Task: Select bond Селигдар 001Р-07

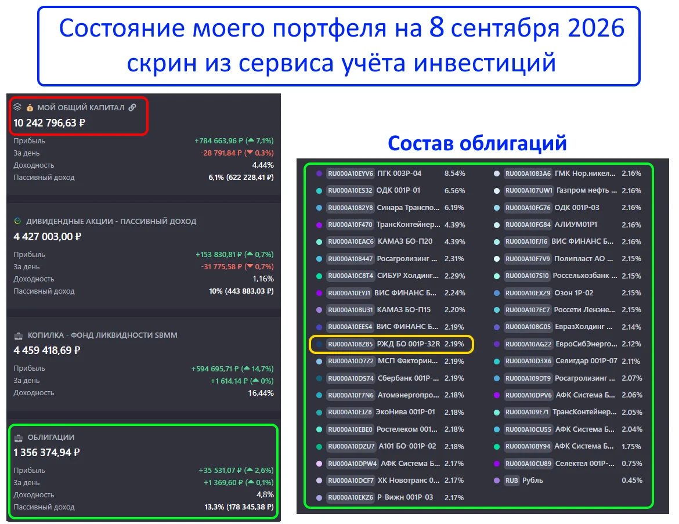Action: tap(586, 361)
